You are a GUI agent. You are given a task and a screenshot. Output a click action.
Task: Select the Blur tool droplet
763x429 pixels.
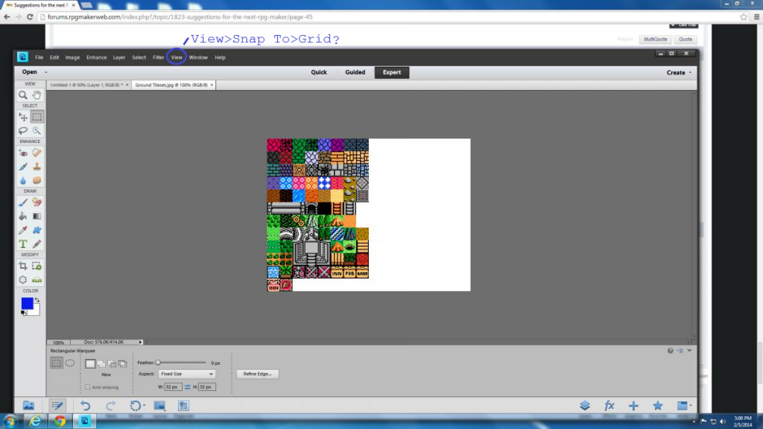pos(23,180)
